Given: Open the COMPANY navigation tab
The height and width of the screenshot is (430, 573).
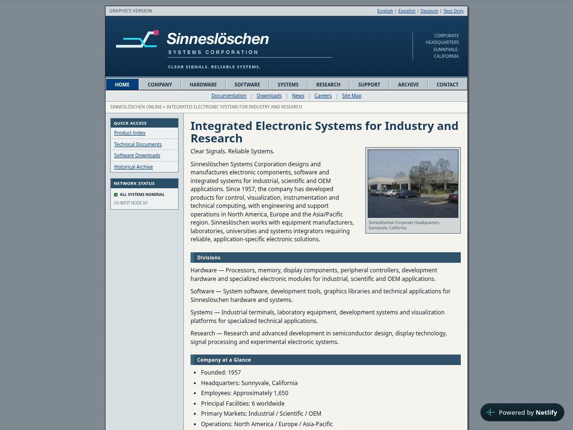Looking at the screenshot, I should click(160, 85).
